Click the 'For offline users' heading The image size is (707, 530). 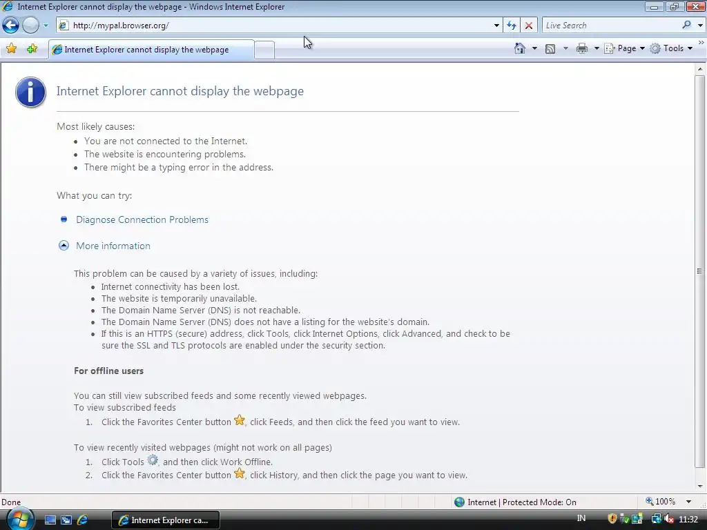[108, 371]
